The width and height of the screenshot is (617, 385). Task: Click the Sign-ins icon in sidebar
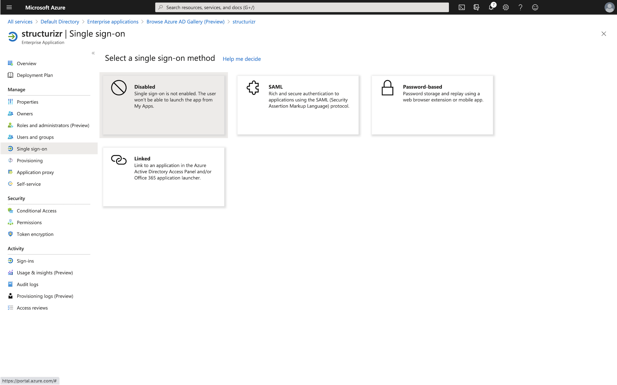[x=10, y=261]
